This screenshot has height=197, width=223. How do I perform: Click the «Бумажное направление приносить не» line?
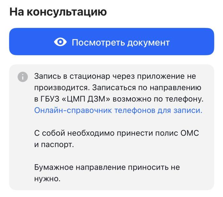[x=107, y=167]
